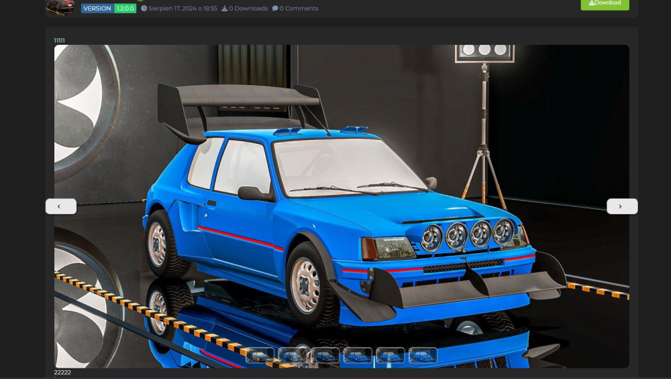Click the speech bubble comments icon
This screenshot has height=379, width=671.
(275, 9)
